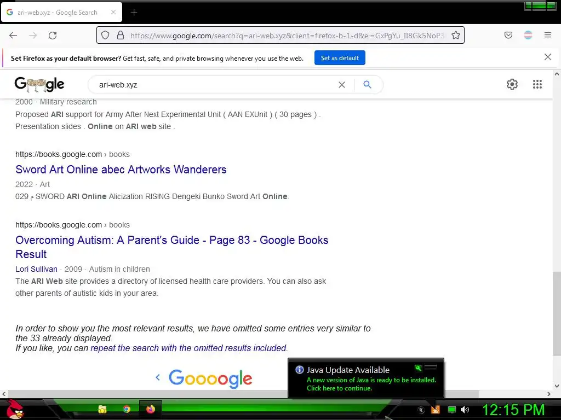
Task: Open the Save to Pocket icon
Action: tap(508, 35)
